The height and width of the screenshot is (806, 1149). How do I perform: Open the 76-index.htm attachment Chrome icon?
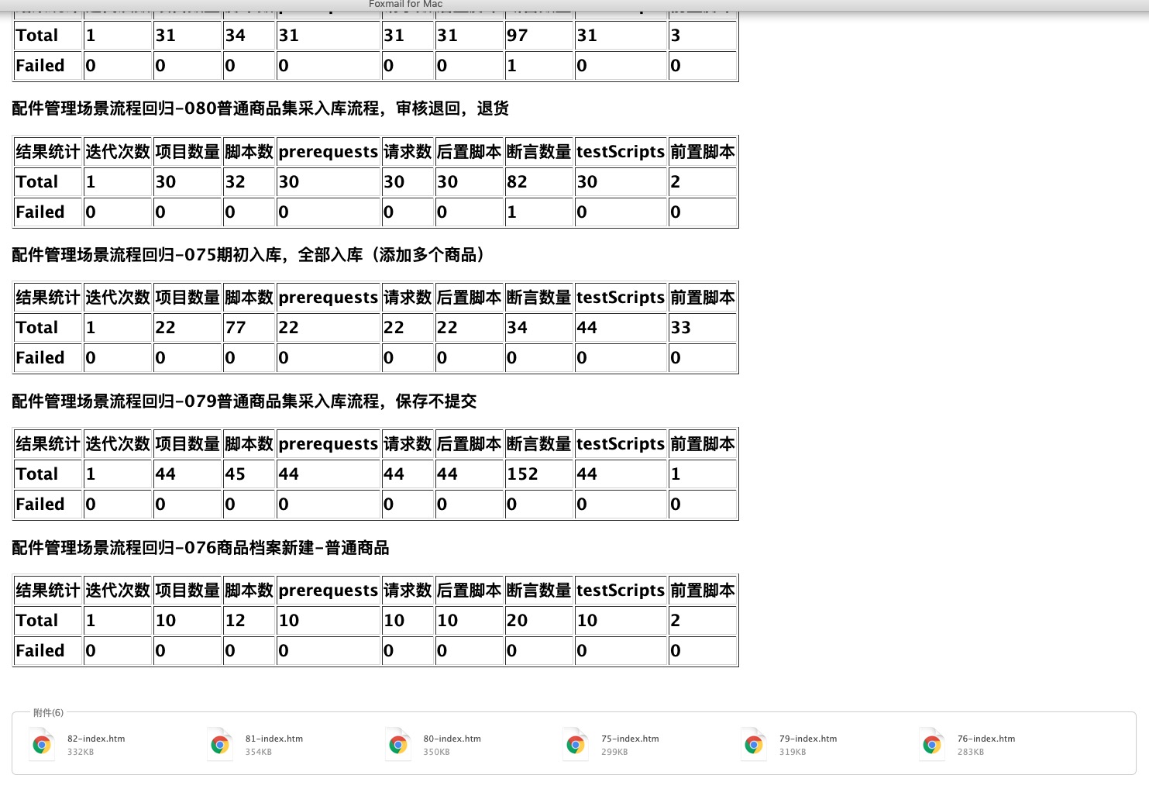click(x=932, y=745)
